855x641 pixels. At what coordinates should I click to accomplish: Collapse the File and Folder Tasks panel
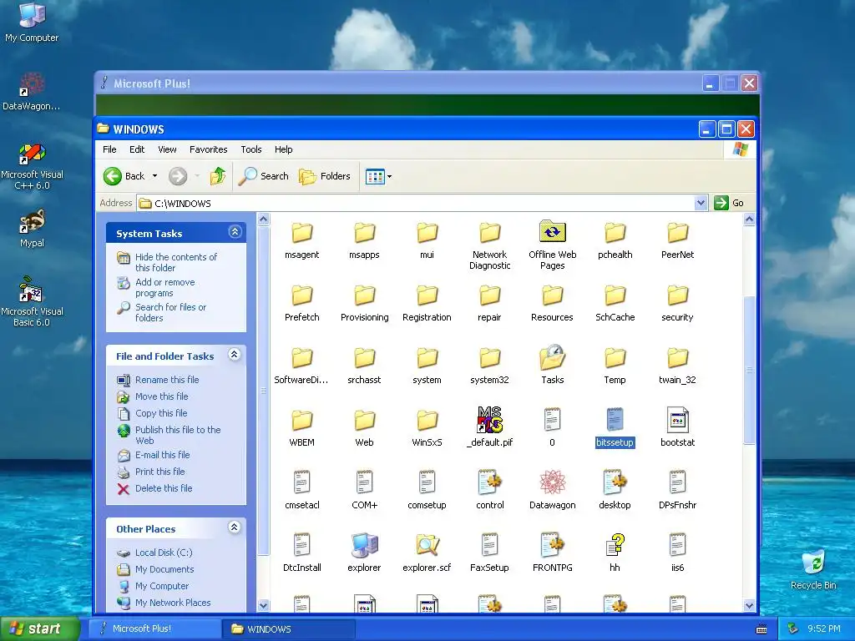[235, 355]
